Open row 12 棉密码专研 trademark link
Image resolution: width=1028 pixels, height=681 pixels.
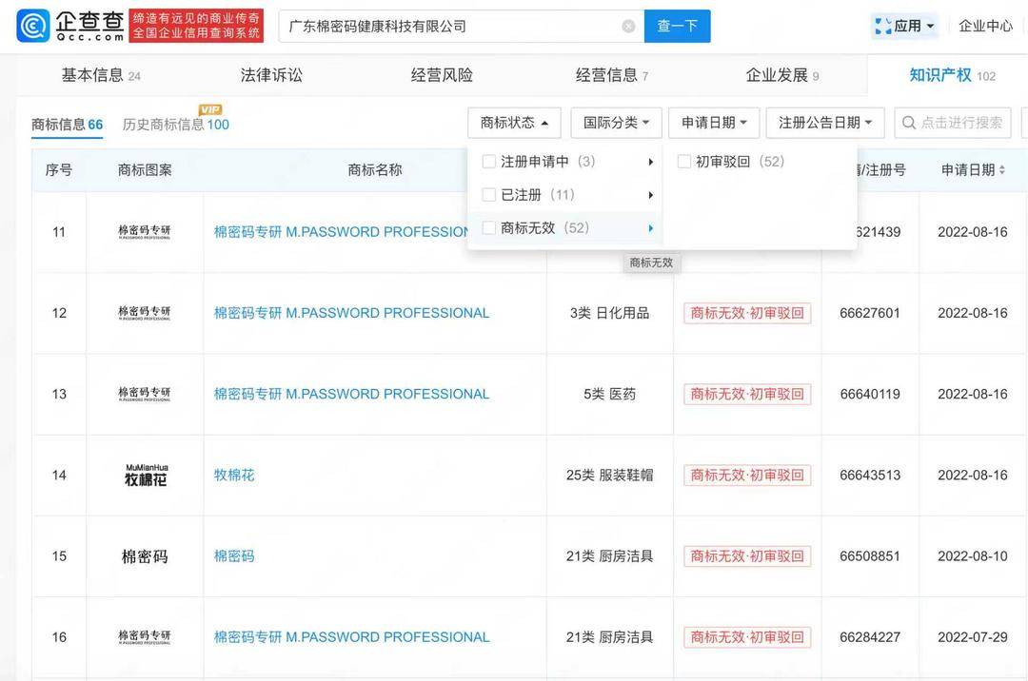coord(351,313)
